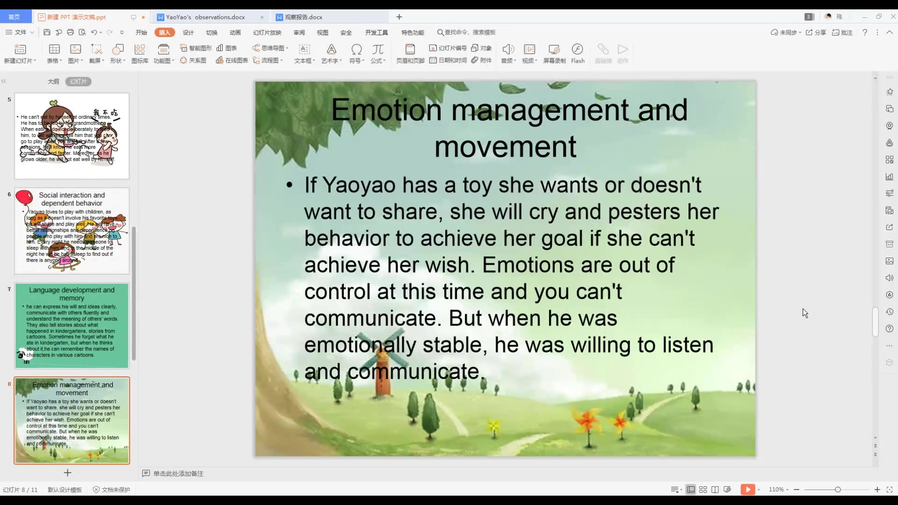Collapse the slide panel with double chevron
898x505 pixels.
(x=4, y=81)
